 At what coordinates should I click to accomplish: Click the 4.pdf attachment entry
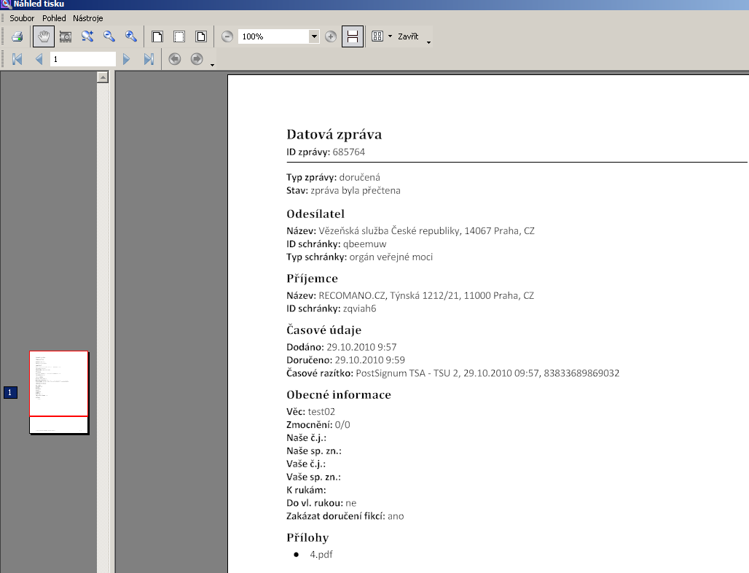click(321, 554)
